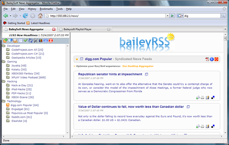
Task: Click the URL address bar field
Action: (x=105, y=16)
